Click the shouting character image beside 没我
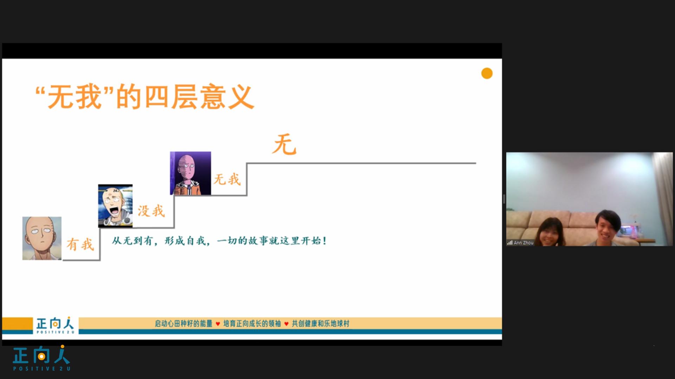This screenshot has width=675, height=379. 115,206
